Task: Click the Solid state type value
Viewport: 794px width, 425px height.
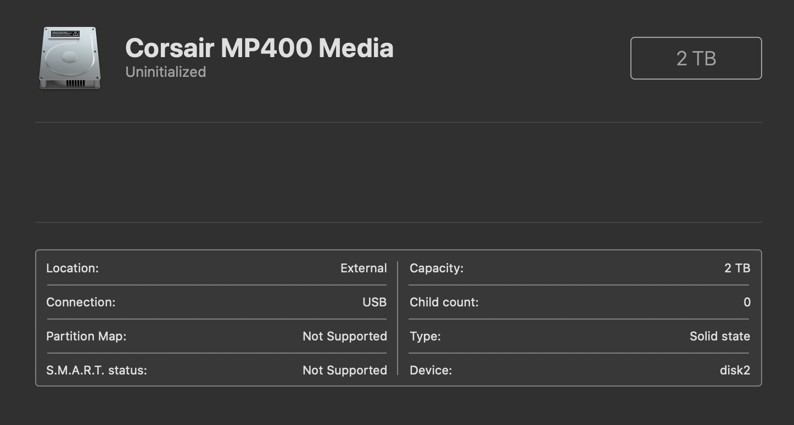Action: point(720,336)
